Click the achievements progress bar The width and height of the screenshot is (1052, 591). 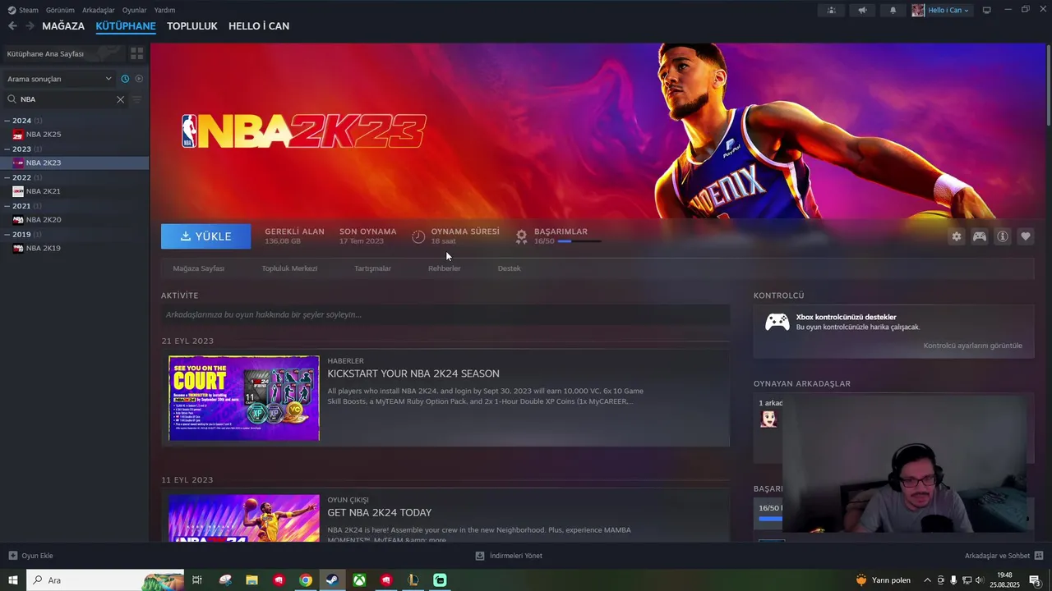(579, 241)
